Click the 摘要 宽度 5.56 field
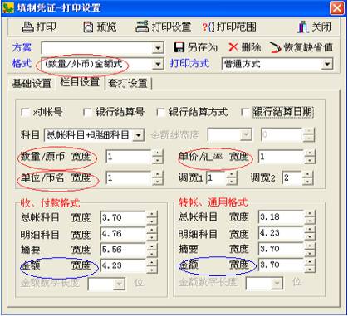 [x=123, y=250]
